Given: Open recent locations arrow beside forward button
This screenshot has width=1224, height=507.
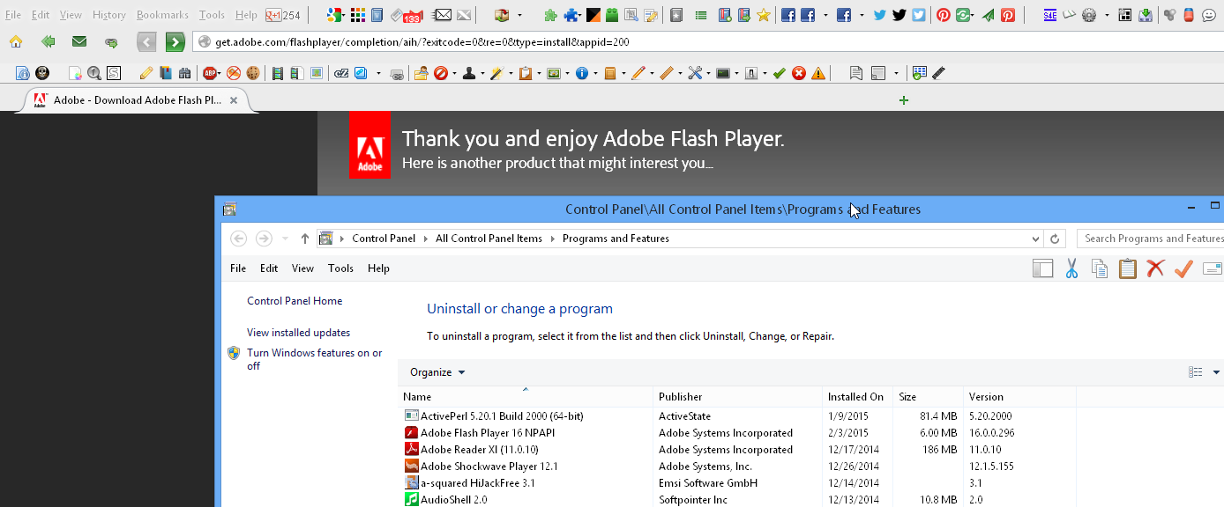Looking at the screenshot, I should pyautogui.click(x=285, y=239).
